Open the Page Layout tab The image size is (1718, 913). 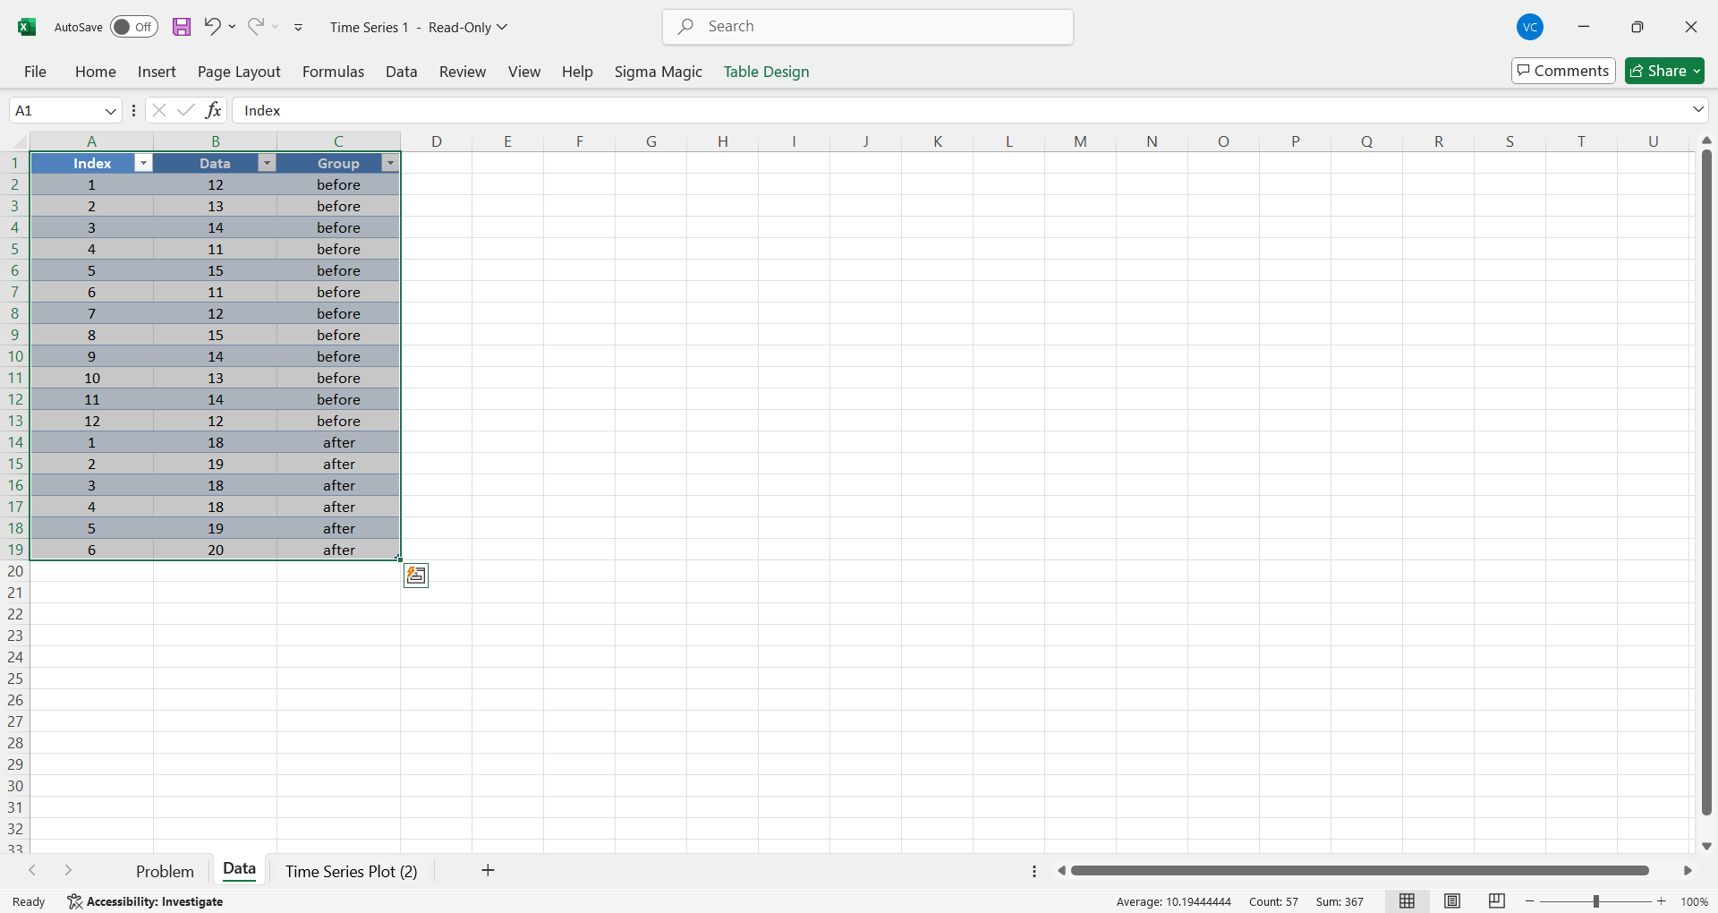coord(239,72)
